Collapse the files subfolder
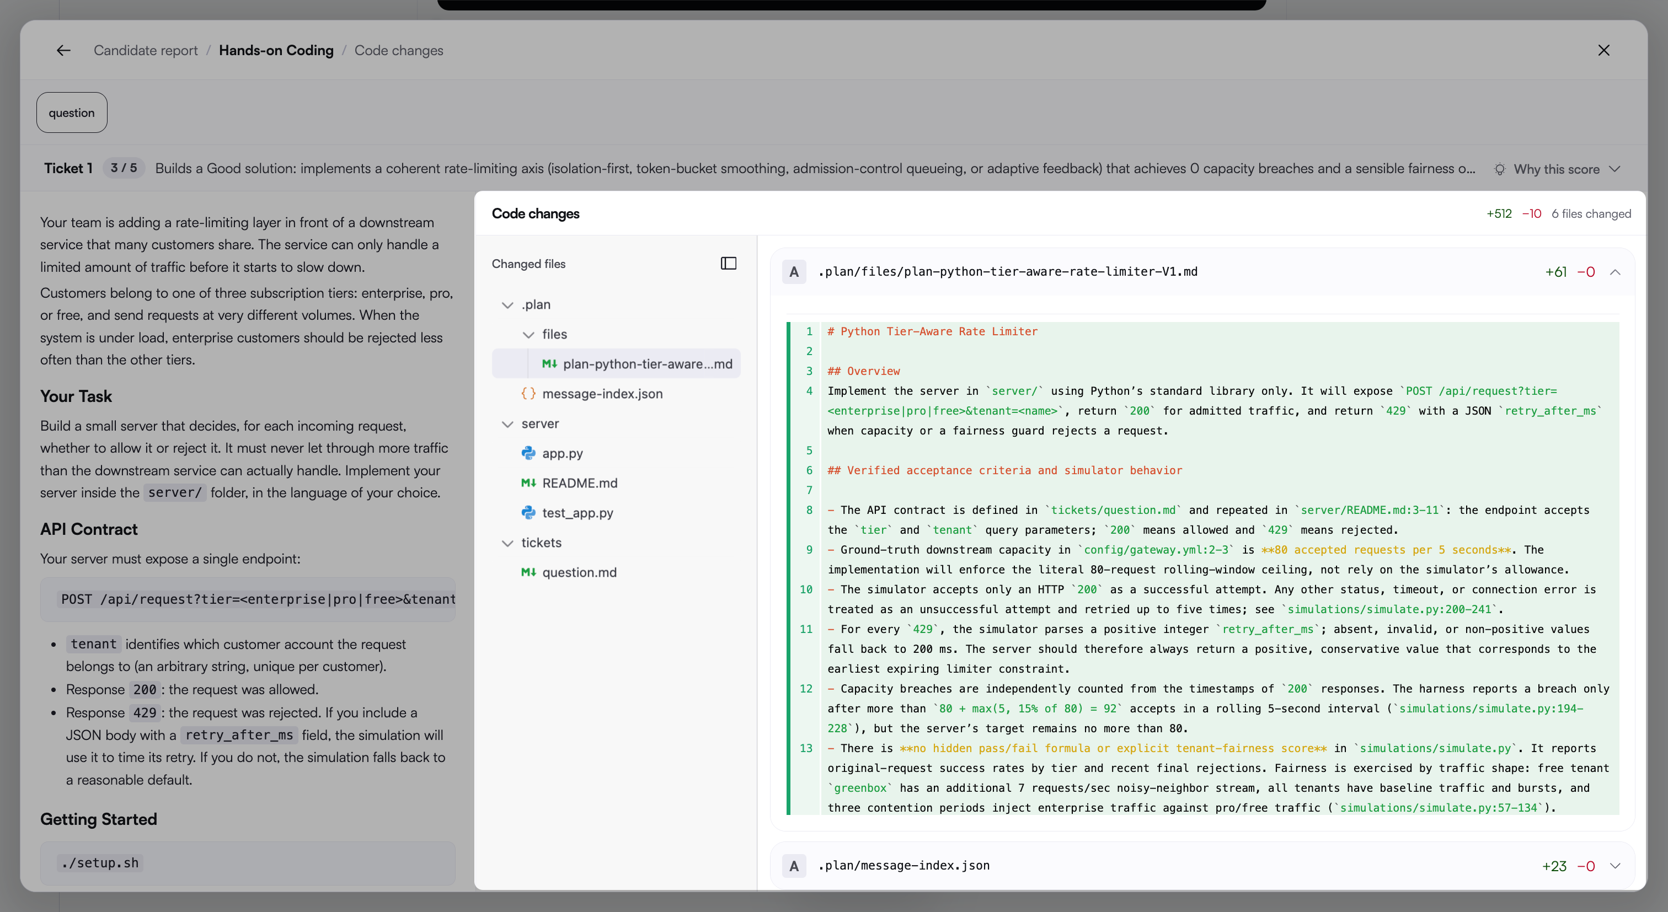Viewport: 1668px width, 912px height. pos(528,335)
